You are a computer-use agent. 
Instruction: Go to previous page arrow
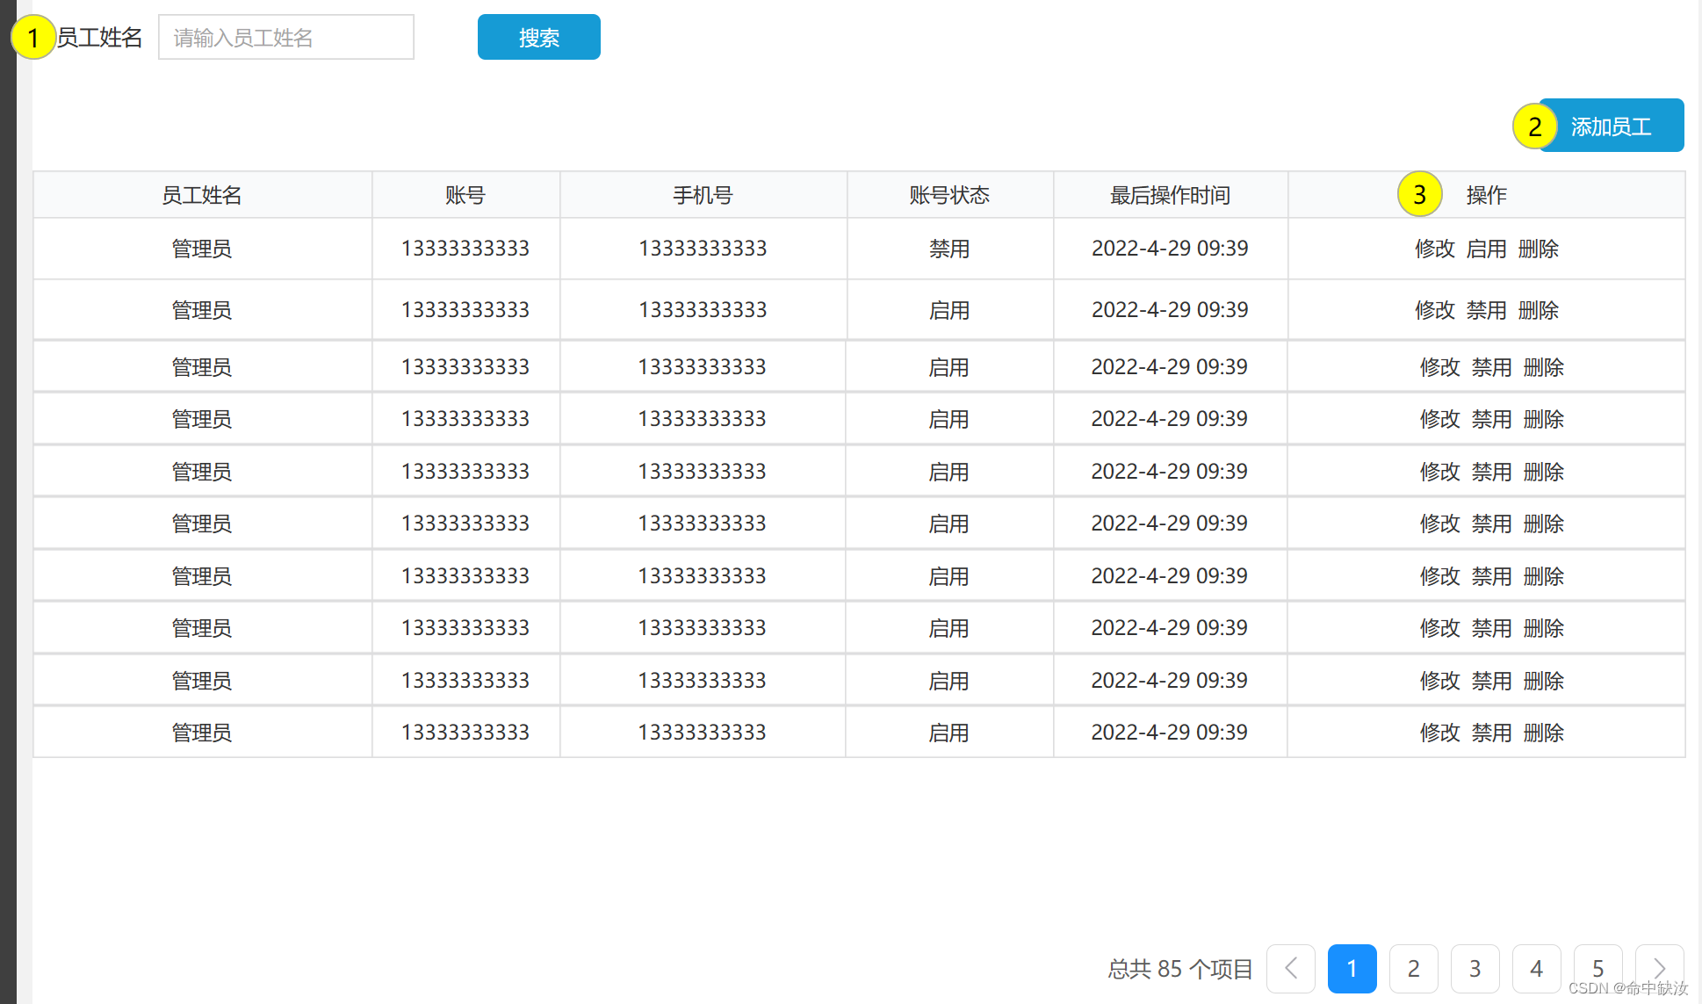point(1290,968)
